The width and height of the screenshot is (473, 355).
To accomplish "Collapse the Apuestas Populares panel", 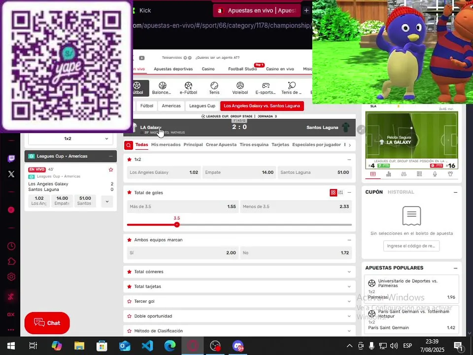I will [455, 268].
